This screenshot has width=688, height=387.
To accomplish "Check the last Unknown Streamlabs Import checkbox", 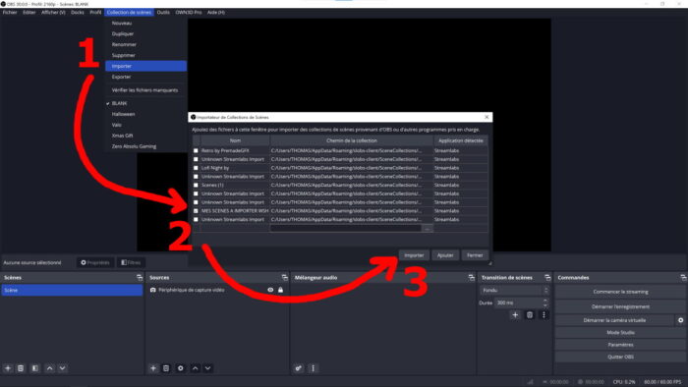I will pos(196,219).
